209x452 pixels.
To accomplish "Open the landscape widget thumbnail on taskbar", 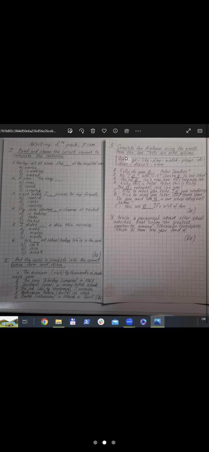I will (9, 322).
